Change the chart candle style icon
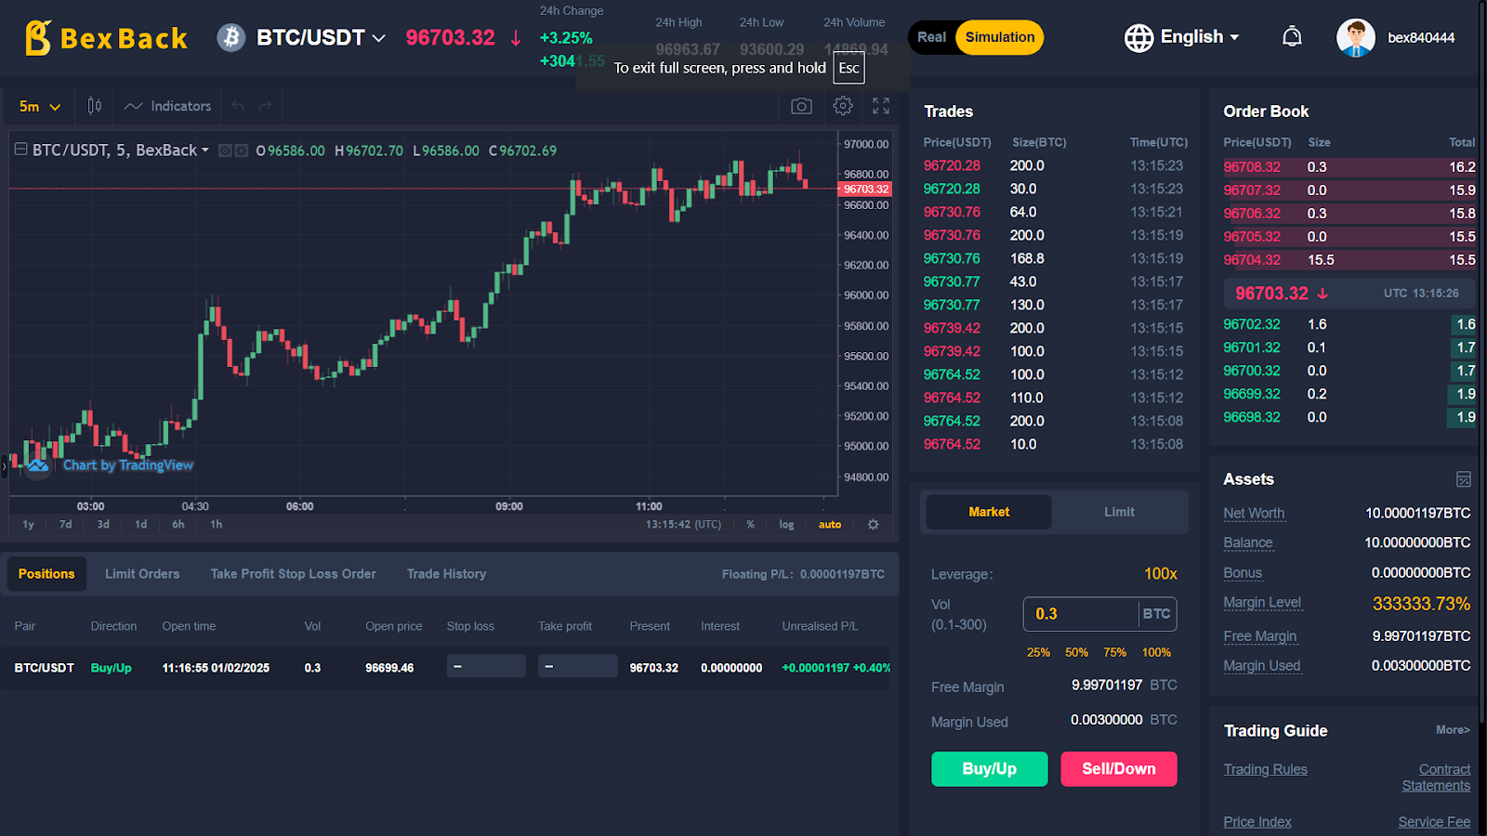 pyautogui.click(x=95, y=106)
